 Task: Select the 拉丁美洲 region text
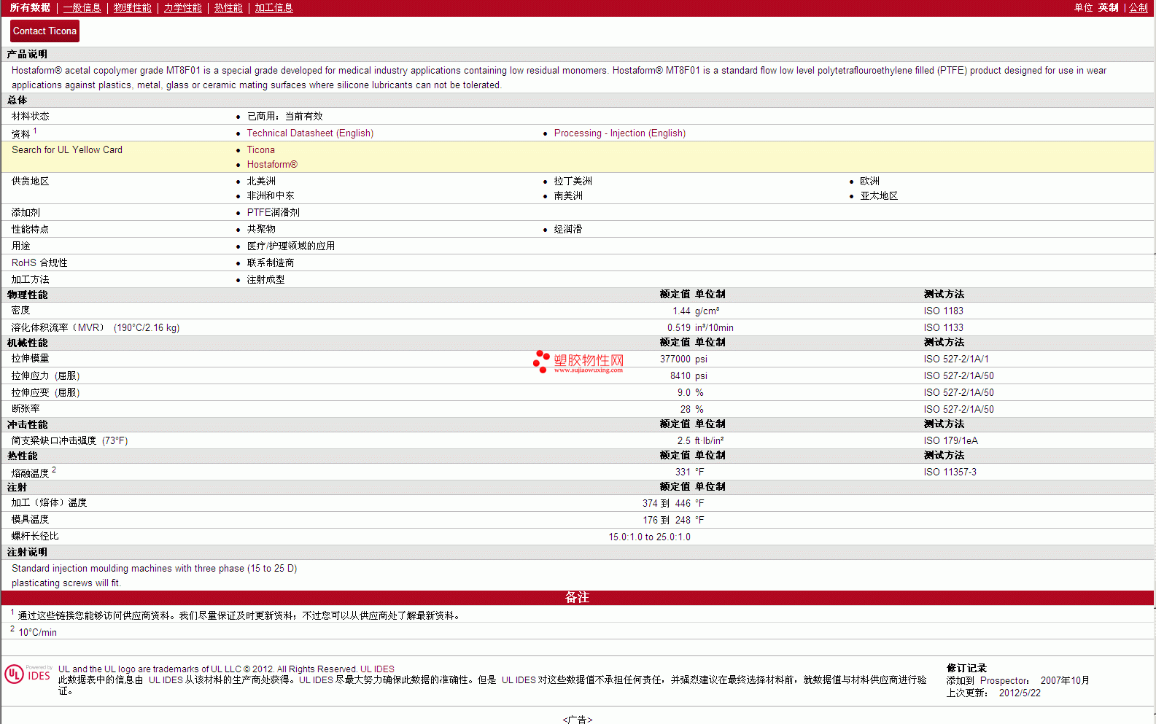click(573, 182)
